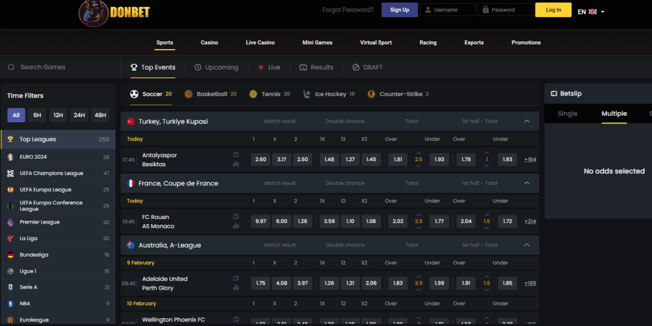Click the search magnifier icon

click(x=11, y=67)
